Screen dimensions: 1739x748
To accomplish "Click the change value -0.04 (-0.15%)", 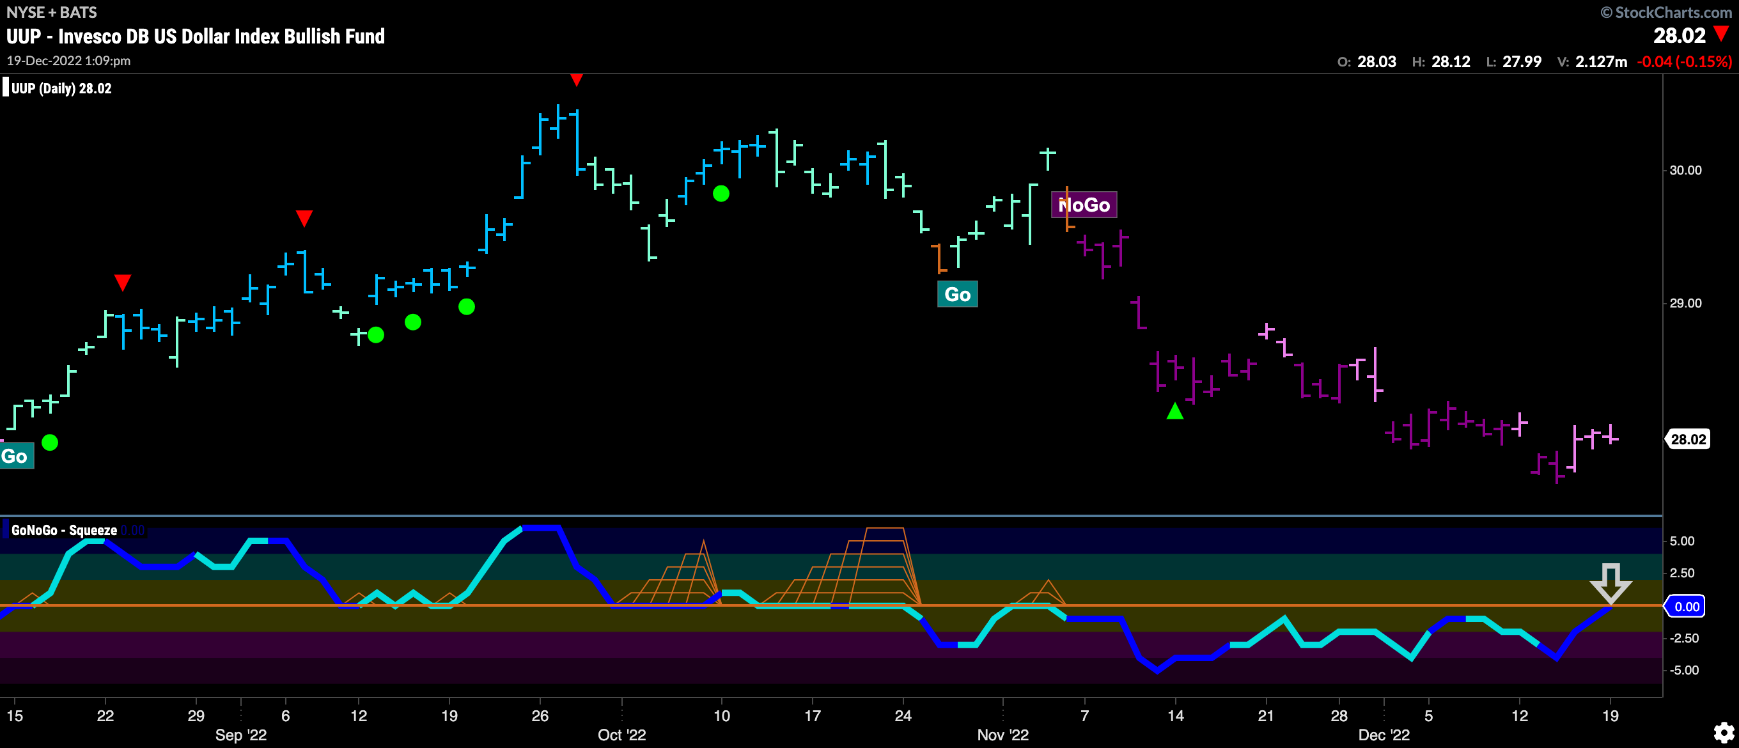I will click(1684, 61).
